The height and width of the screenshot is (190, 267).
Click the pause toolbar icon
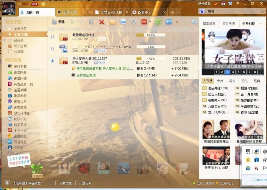tap(91, 22)
